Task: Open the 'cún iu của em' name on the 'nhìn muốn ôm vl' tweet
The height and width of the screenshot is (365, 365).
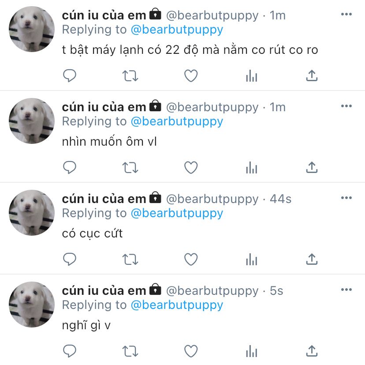Action: click(104, 107)
